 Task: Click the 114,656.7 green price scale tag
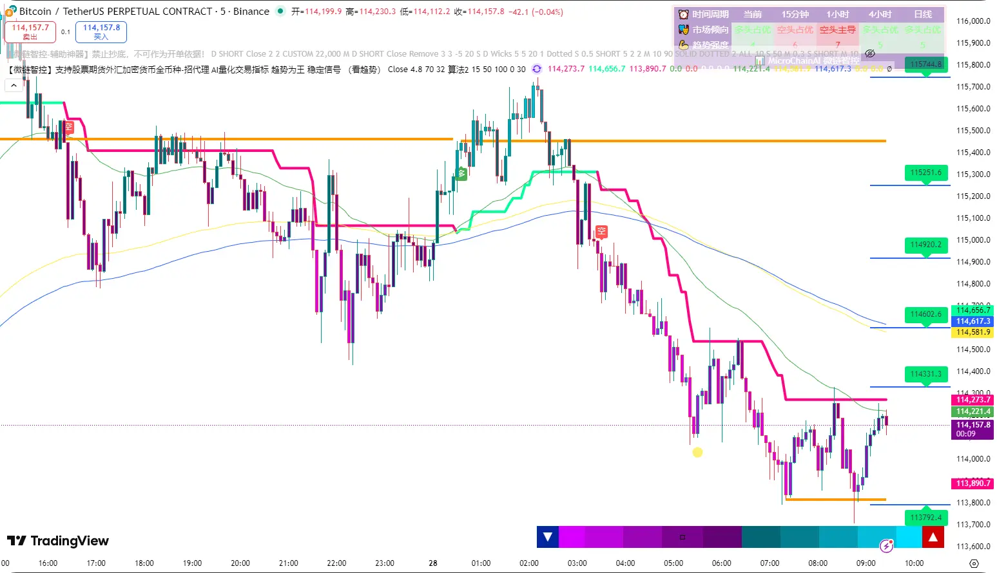point(973,310)
